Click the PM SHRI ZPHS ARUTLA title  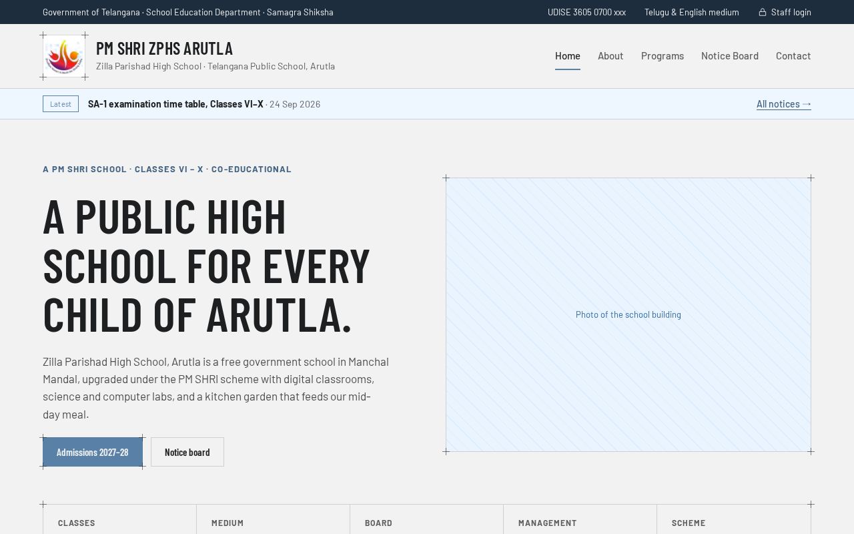(165, 48)
